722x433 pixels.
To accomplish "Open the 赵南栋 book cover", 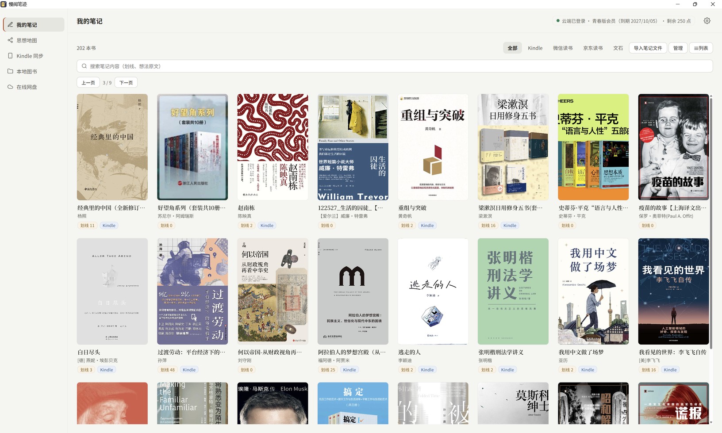I will (273, 147).
